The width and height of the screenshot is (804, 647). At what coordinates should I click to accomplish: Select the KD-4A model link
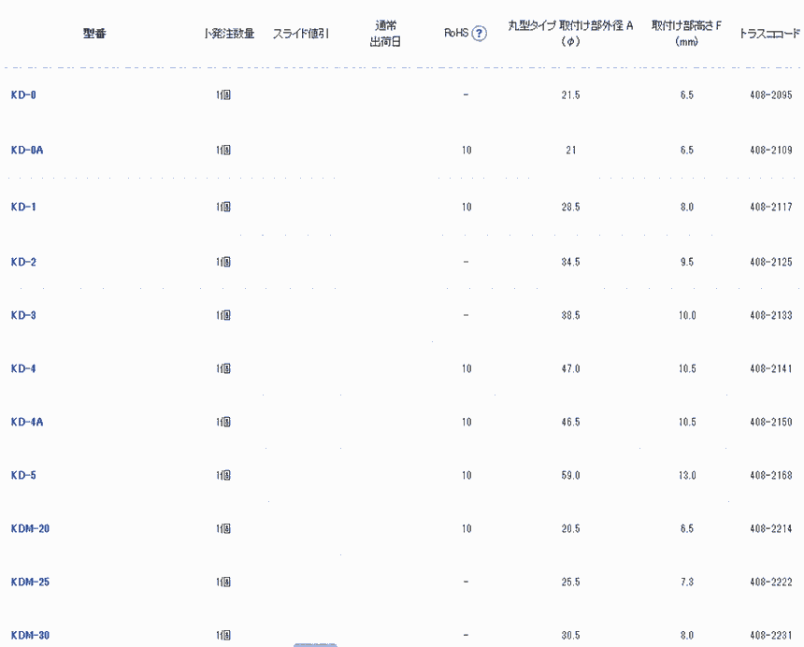click(x=27, y=422)
